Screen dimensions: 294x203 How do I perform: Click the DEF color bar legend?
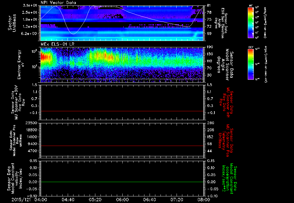click(x=251, y=64)
